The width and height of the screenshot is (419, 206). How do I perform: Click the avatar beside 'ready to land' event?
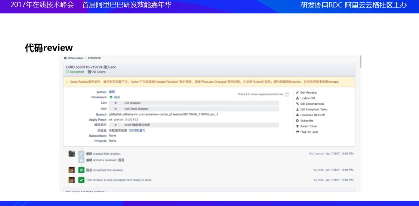(x=72, y=180)
